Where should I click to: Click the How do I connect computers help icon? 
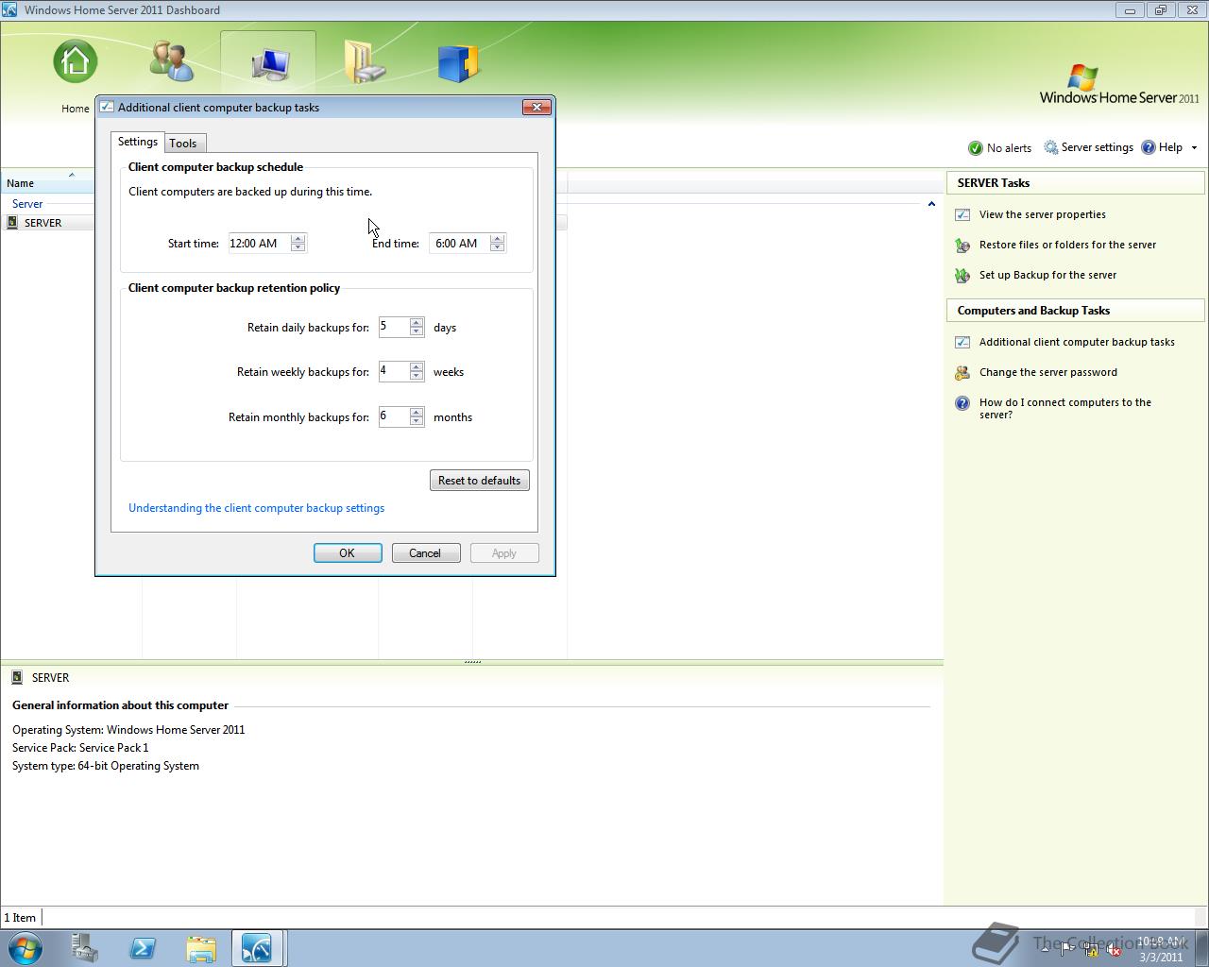tap(962, 403)
